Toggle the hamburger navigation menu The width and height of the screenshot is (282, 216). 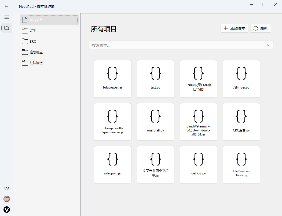coord(6,17)
